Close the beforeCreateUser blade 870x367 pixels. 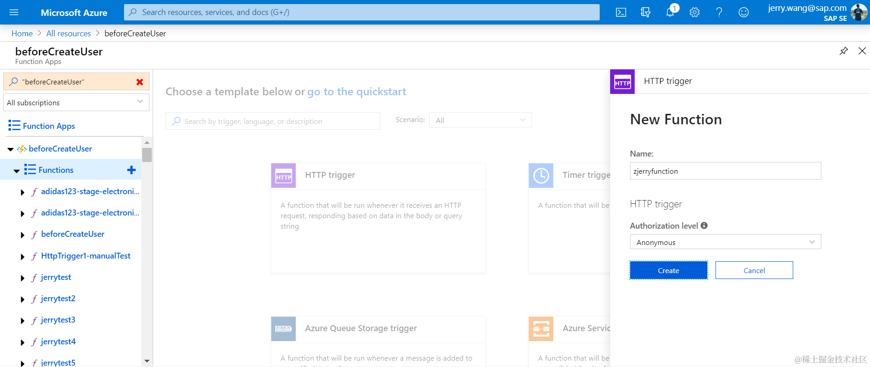tap(862, 51)
